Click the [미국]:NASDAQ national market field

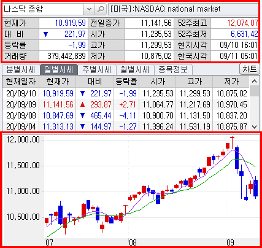(183, 9)
